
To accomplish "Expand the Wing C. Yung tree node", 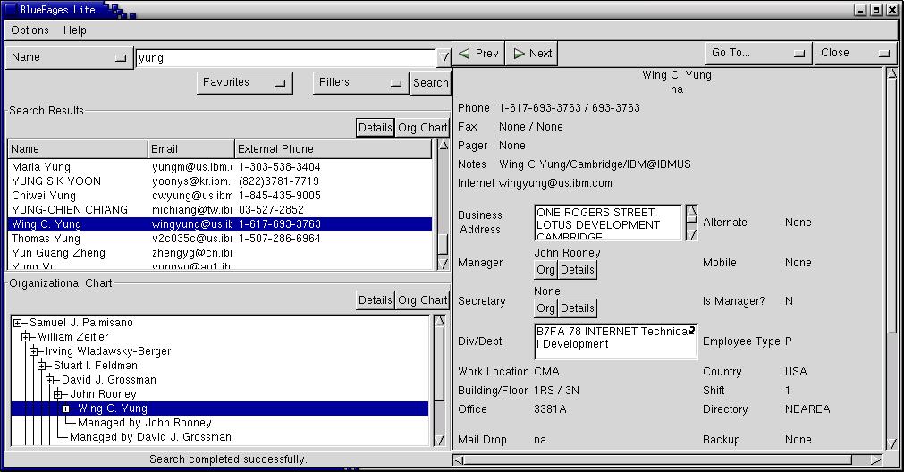I will (66, 409).
